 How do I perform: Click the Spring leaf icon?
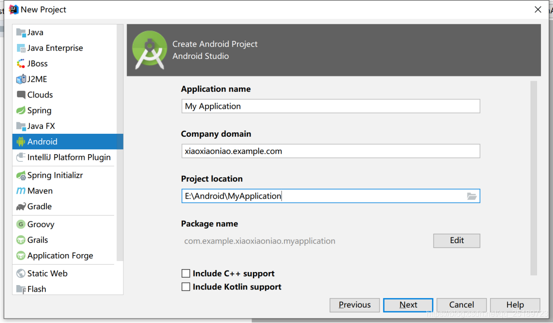(21, 110)
